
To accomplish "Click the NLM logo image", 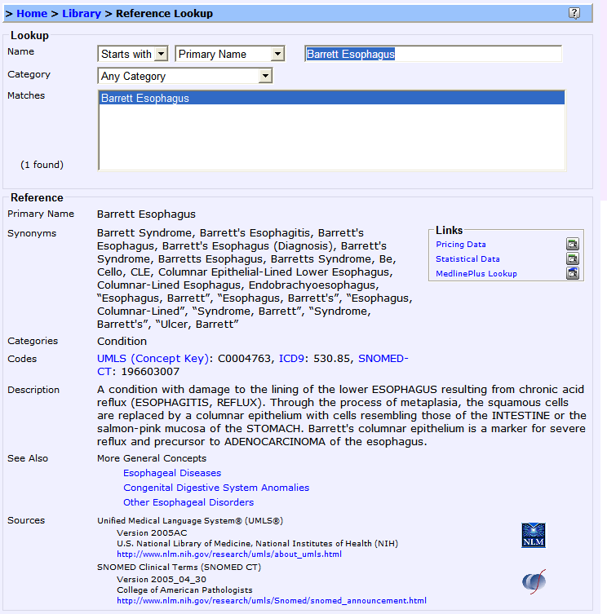I will point(534,535).
